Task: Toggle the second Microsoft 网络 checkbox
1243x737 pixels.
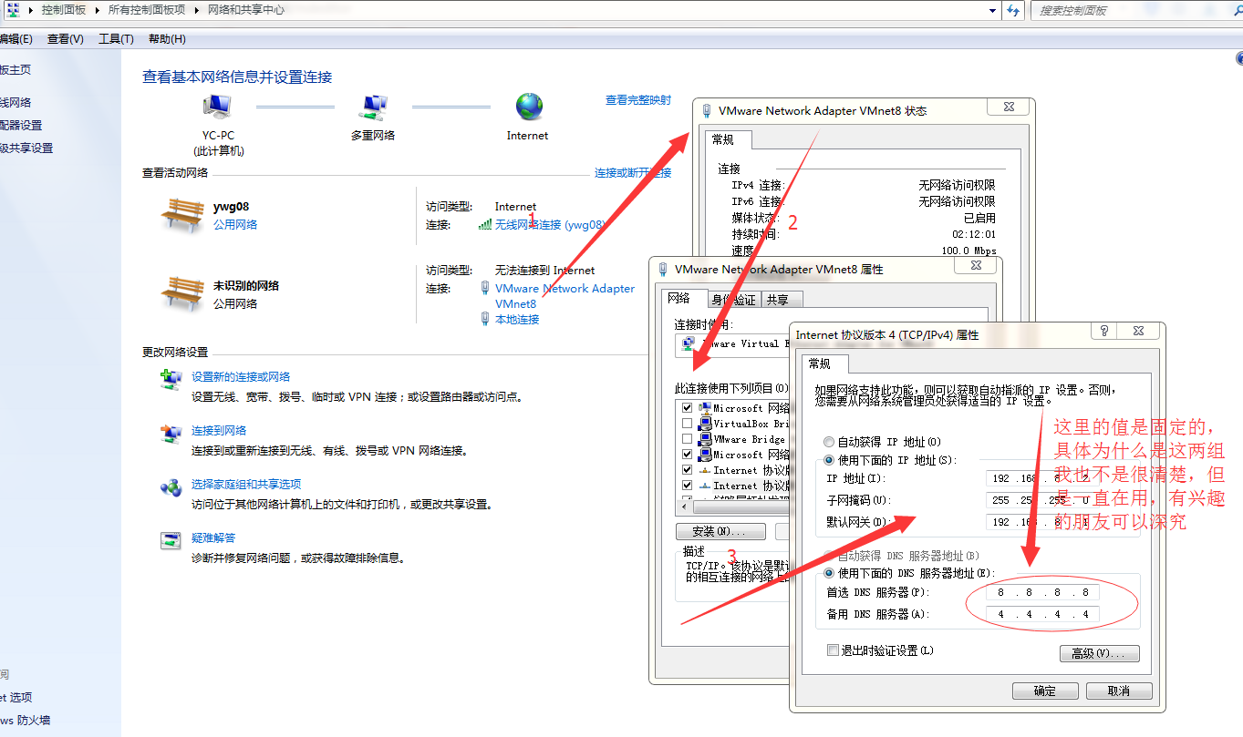Action: pyautogui.click(x=688, y=455)
